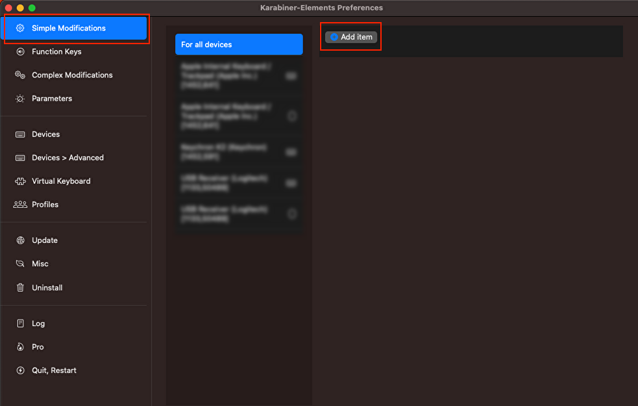
Task: View the Log section
Action: pyautogui.click(x=38, y=324)
